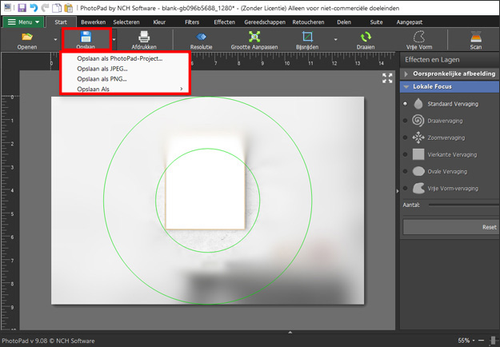Screen dimensions: 500x347
Task: Switch to the Suite tab
Action: click(x=376, y=22)
